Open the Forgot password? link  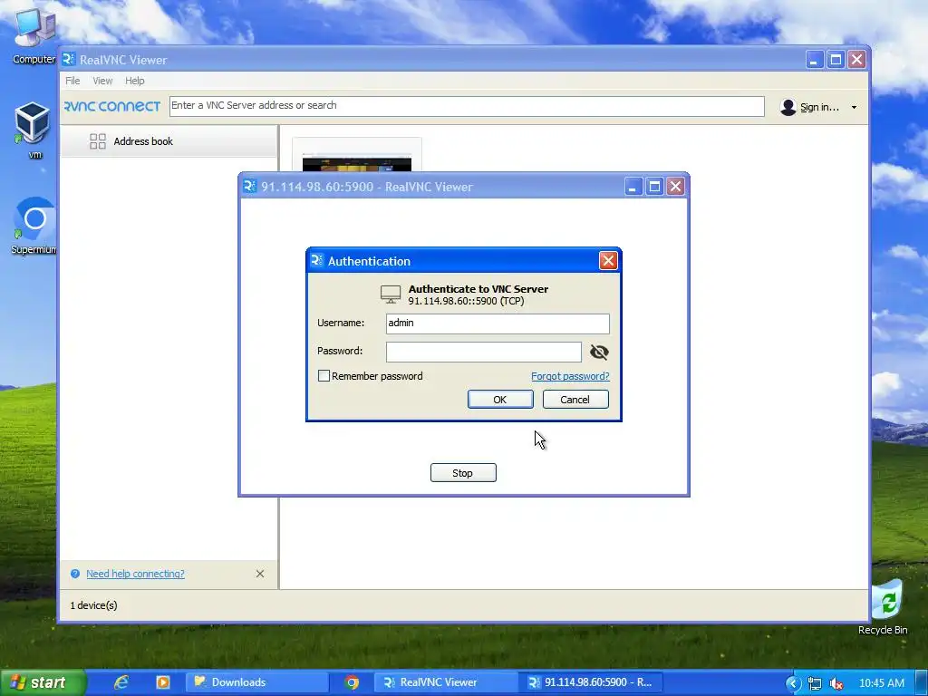click(570, 376)
